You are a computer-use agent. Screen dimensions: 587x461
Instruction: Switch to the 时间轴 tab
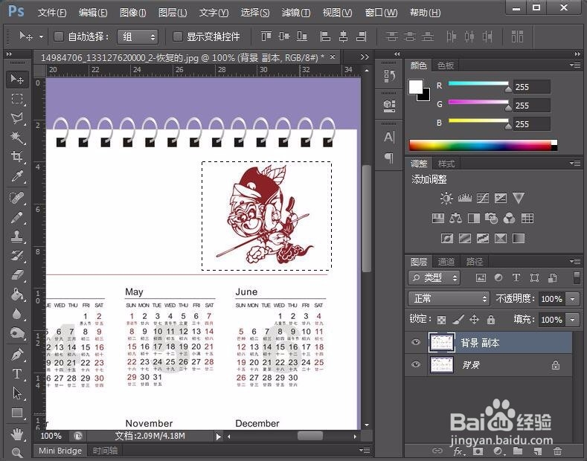click(105, 451)
